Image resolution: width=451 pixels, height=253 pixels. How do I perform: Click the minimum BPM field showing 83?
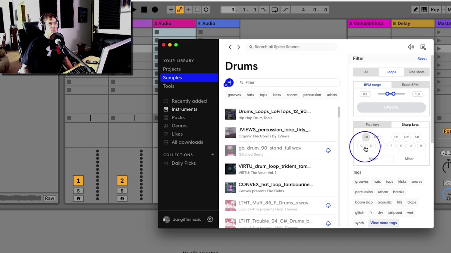[365, 94]
